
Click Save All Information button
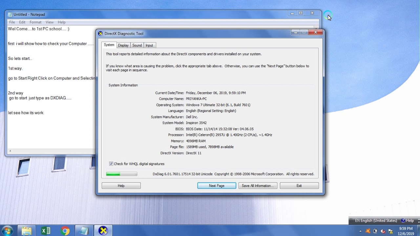click(x=258, y=186)
